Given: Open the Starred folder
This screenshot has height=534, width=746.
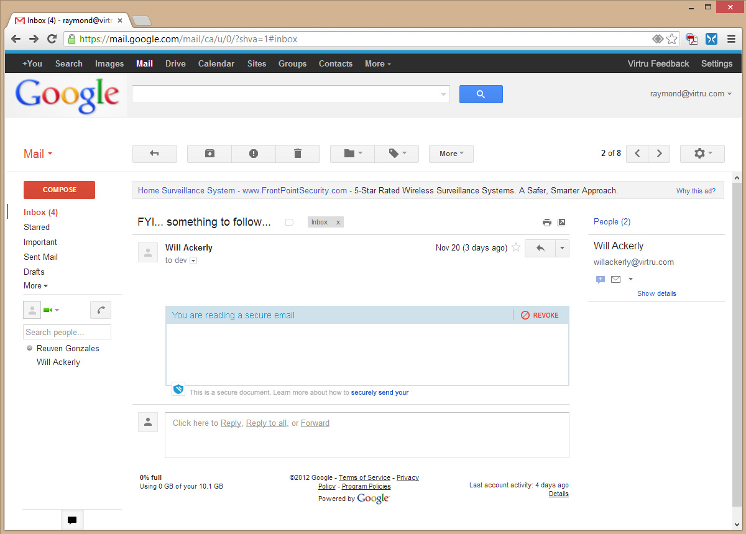Looking at the screenshot, I should pyautogui.click(x=37, y=227).
